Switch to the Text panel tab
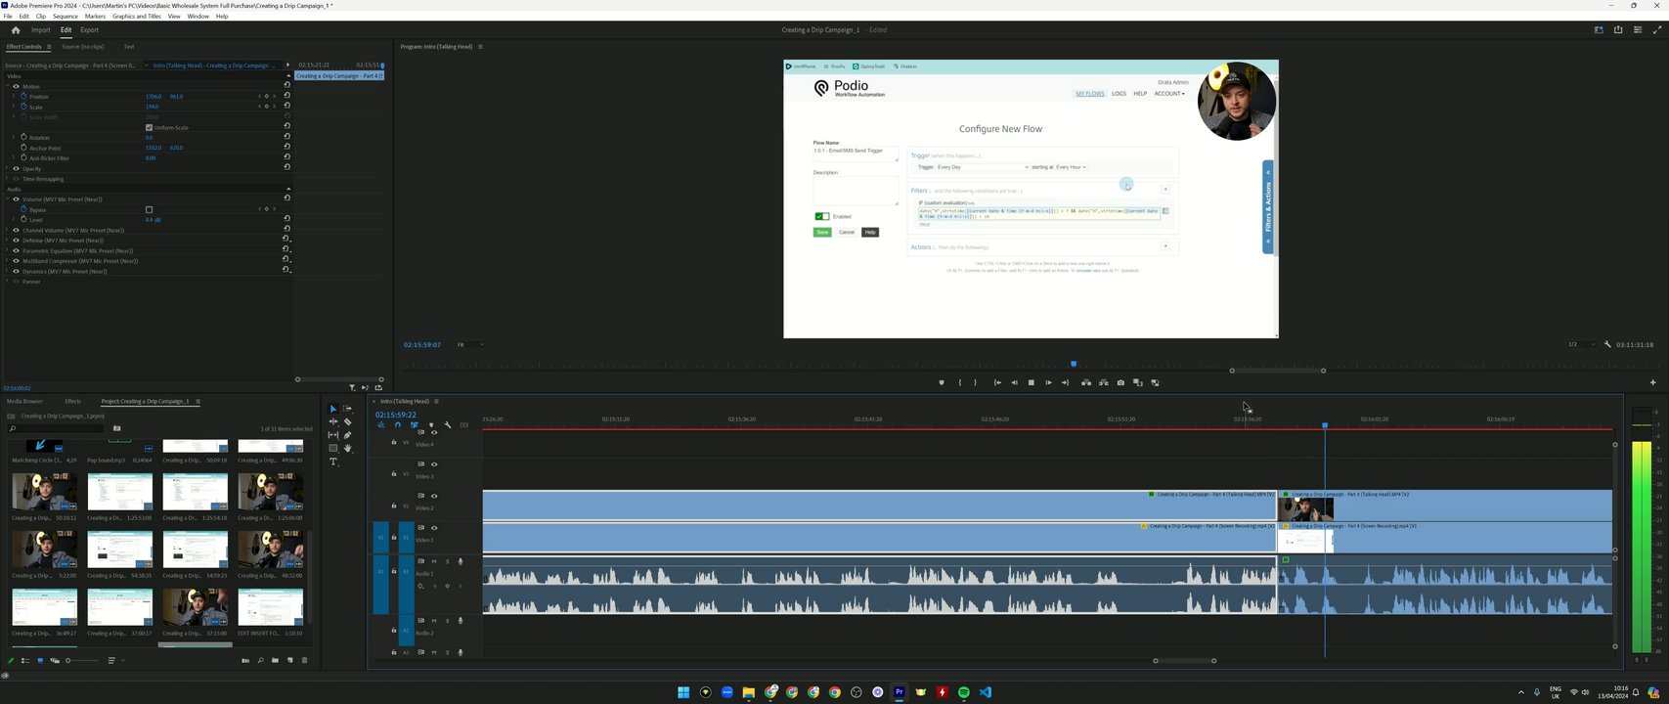The width and height of the screenshot is (1669, 704). pyautogui.click(x=129, y=46)
